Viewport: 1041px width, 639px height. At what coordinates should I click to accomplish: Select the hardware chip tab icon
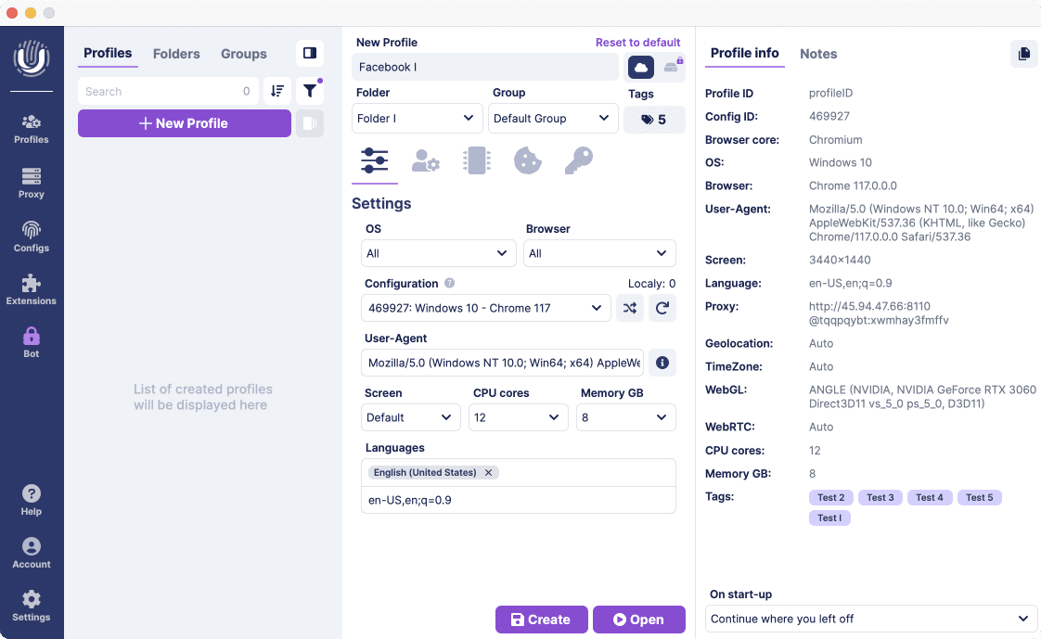tap(477, 161)
